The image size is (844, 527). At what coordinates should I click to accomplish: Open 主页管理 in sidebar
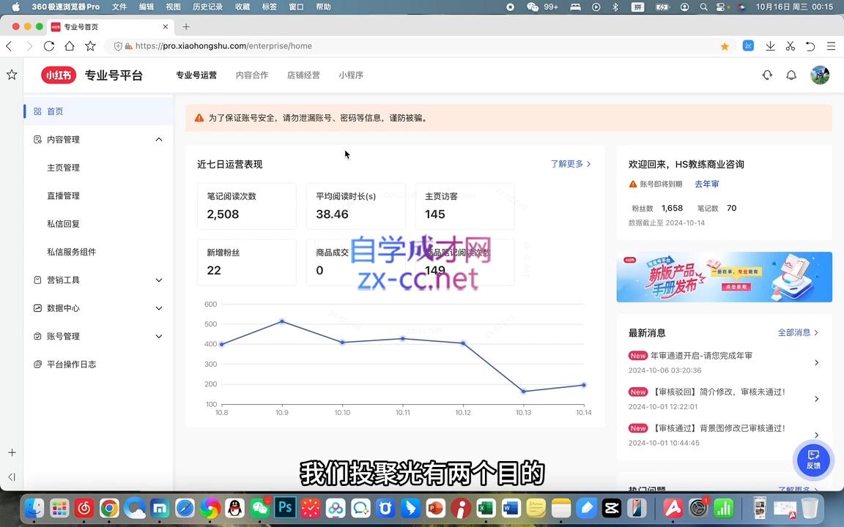coord(64,168)
